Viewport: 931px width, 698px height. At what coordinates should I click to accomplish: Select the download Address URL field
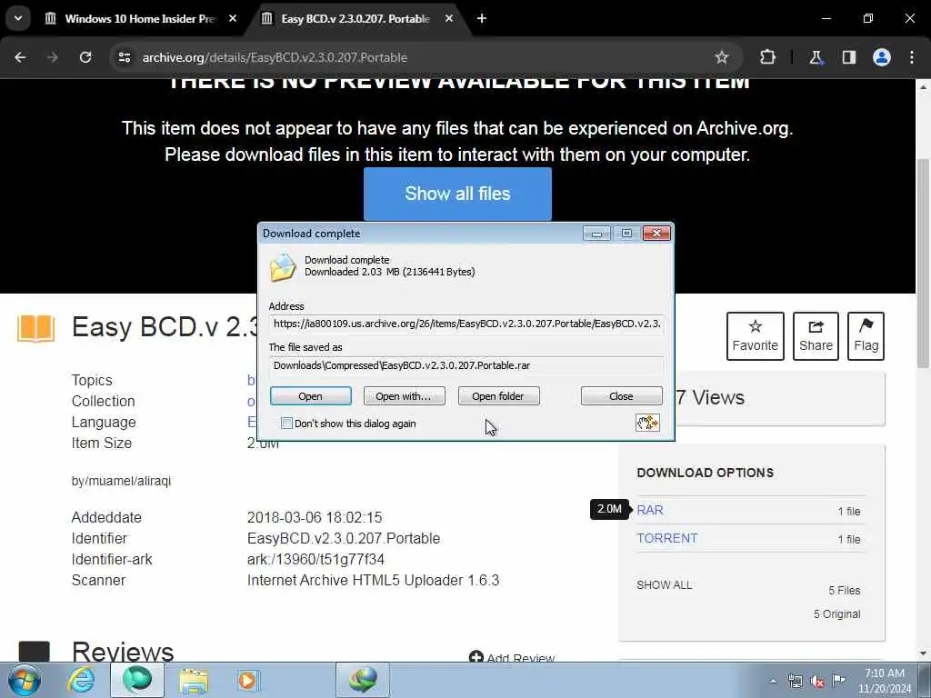[466, 324]
